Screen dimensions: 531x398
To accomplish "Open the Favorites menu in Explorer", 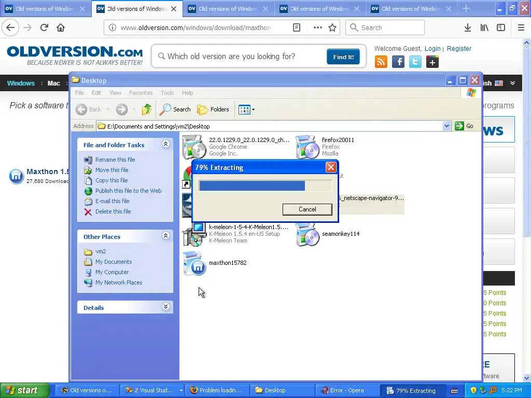I will pos(141,93).
